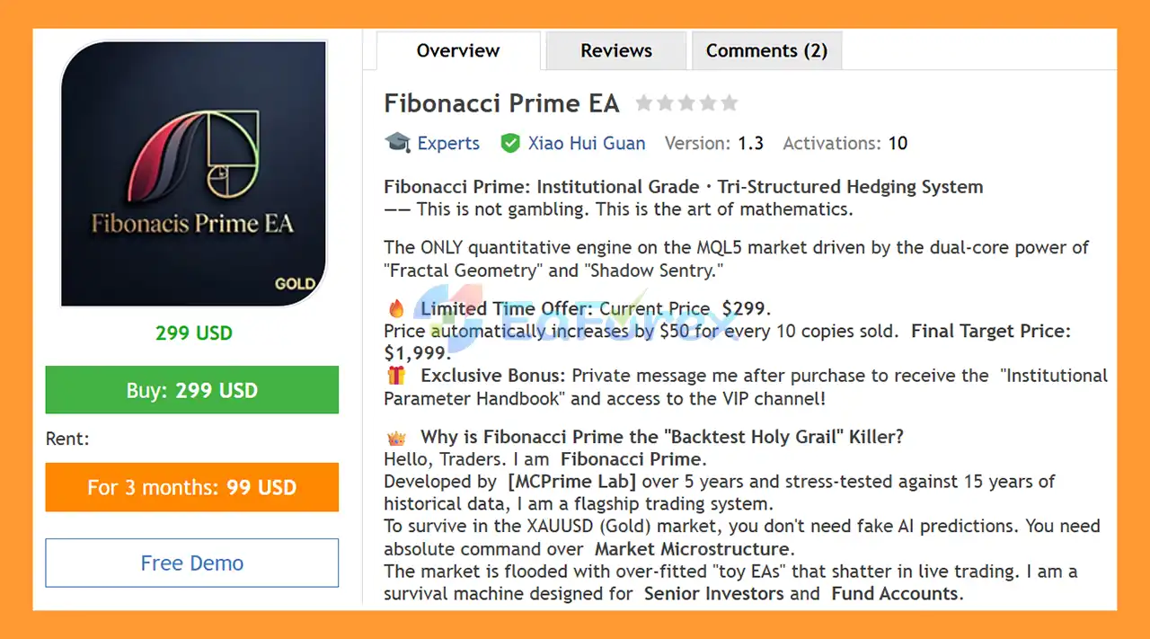Image resolution: width=1150 pixels, height=639 pixels.
Task: Click the Experts graduation cap icon
Action: (397, 142)
